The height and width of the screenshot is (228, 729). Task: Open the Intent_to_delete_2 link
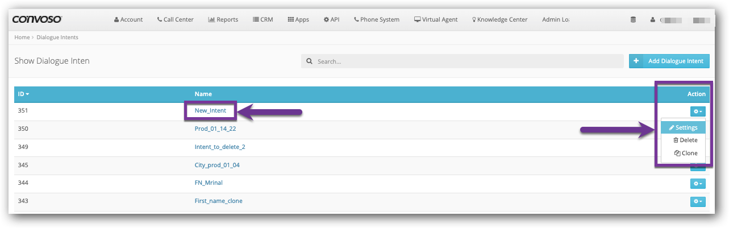pyautogui.click(x=220, y=147)
